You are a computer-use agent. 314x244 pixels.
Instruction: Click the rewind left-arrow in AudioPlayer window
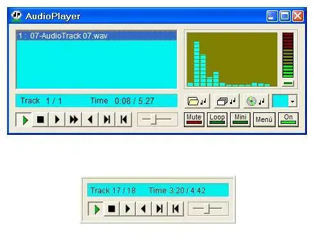pos(90,119)
